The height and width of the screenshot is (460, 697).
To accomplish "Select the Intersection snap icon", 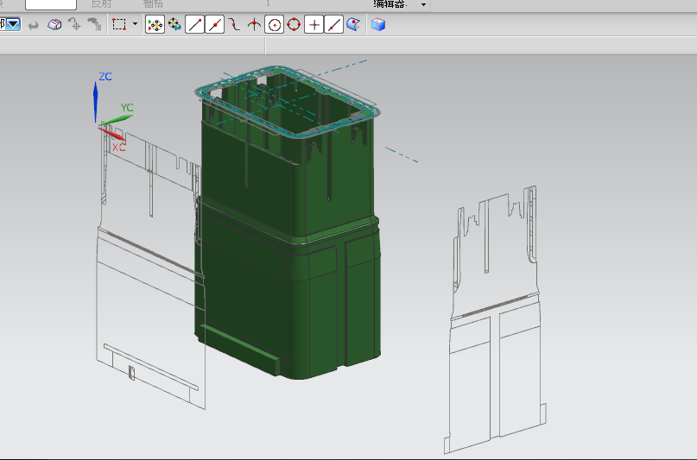I will tap(254, 25).
